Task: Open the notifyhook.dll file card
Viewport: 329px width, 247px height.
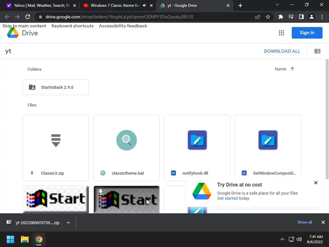Action: (197, 148)
